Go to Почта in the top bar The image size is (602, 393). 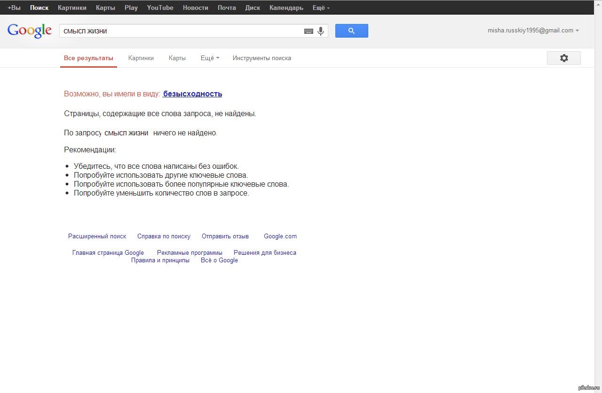(x=227, y=8)
